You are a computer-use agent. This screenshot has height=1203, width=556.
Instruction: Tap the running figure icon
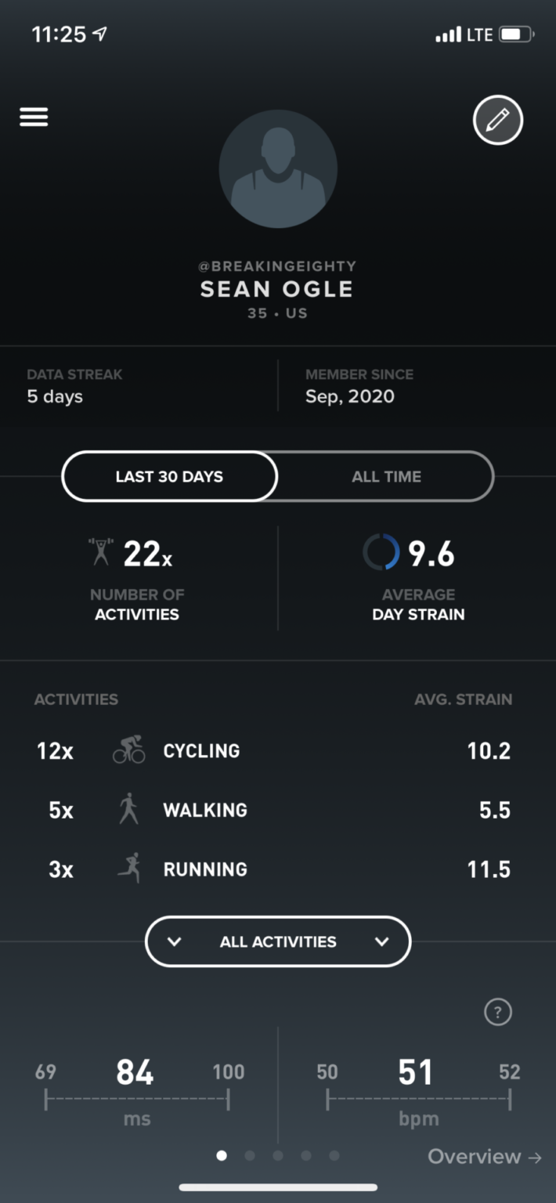click(128, 868)
